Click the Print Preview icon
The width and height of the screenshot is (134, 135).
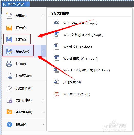pos(9,76)
